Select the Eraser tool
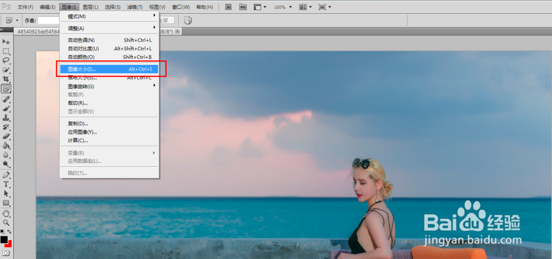 [6, 136]
